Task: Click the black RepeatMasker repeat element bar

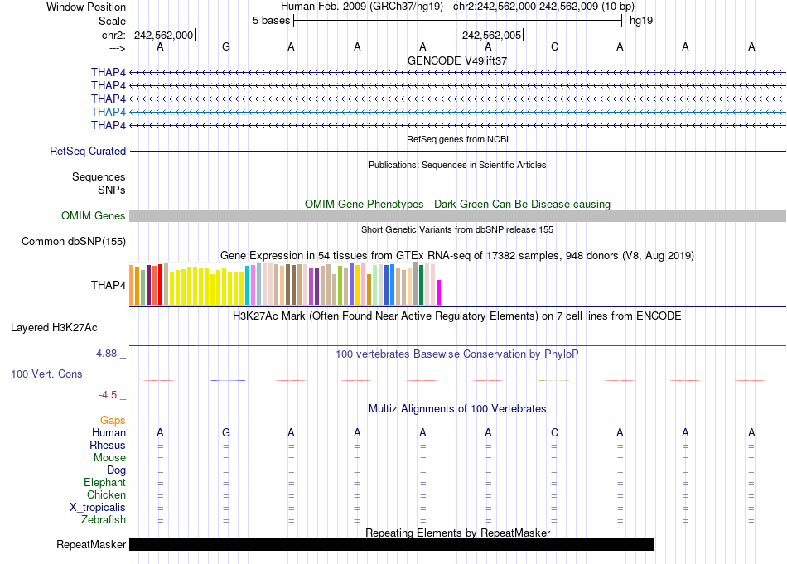Action: pyautogui.click(x=392, y=544)
